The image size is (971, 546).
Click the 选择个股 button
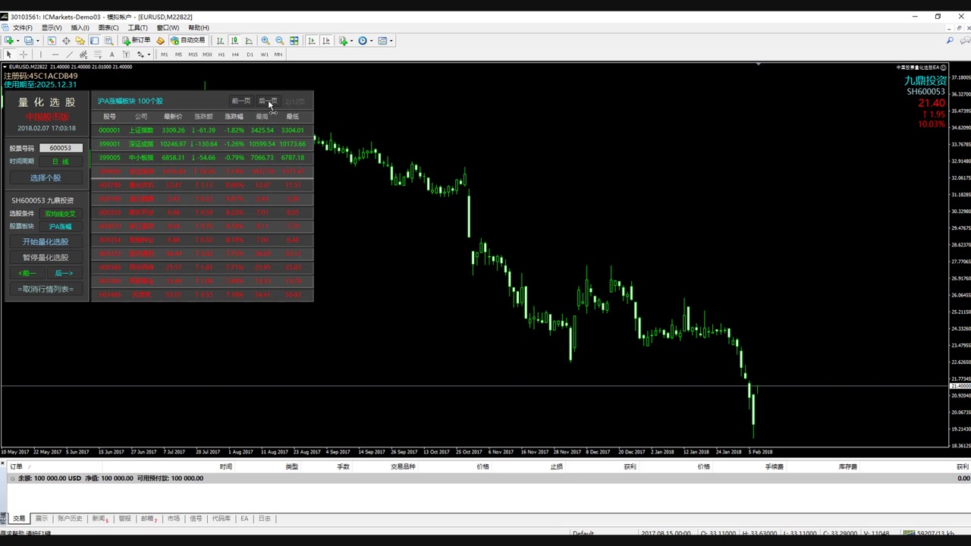point(46,177)
